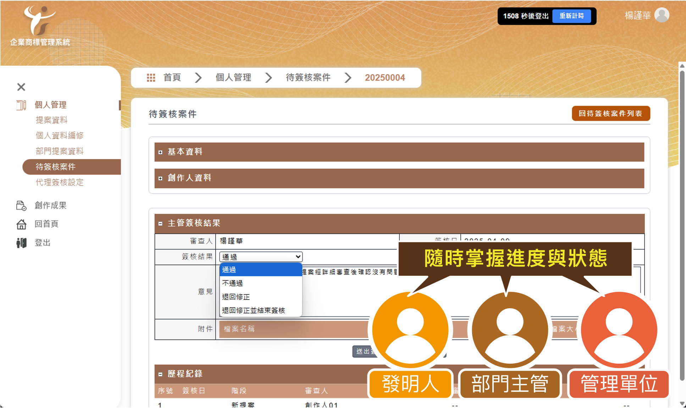This screenshot has height=408, width=686.
Task: Click the 登出 door icon
Action: (x=21, y=243)
